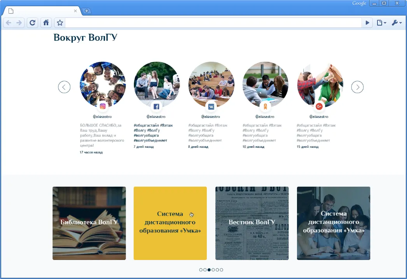Click @alesastro under the Facebook post
The image size is (407, 279).
pyautogui.click(x=156, y=117)
